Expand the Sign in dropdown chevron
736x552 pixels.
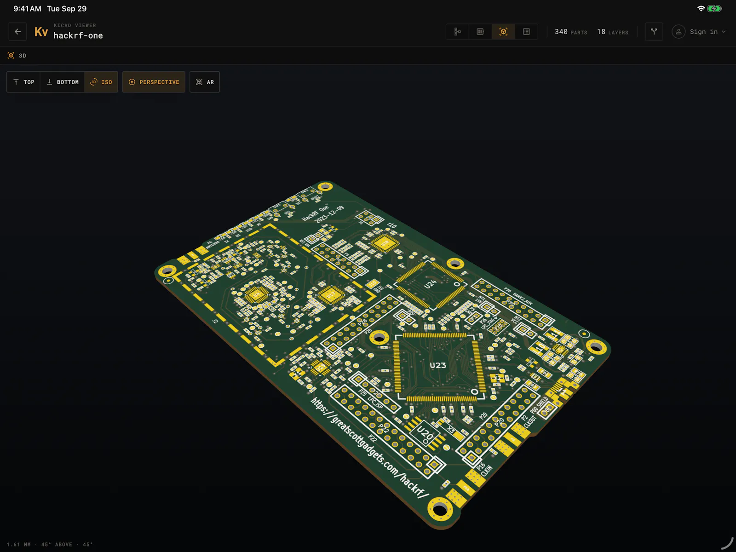(724, 32)
